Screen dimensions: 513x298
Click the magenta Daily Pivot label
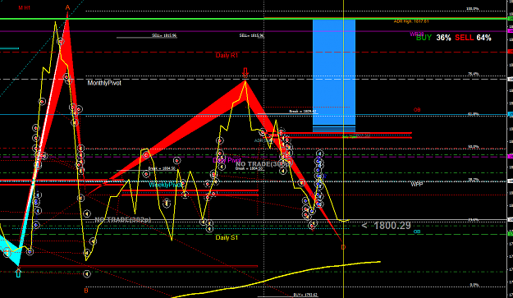(227, 160)
